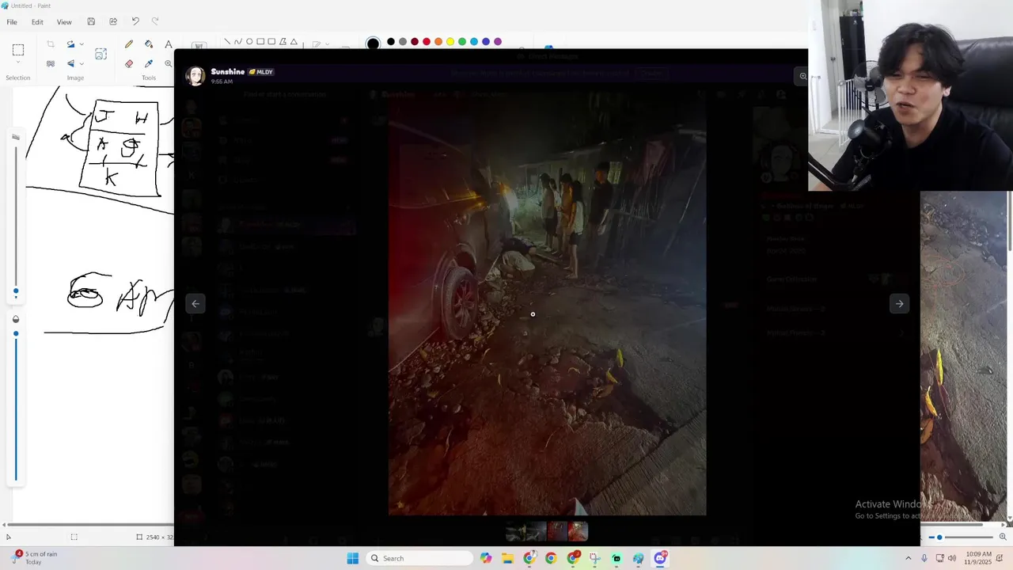This screenshot has height=570, width=1013.
Task: Select the Eraser tool
Action: (x=129, y=63)
